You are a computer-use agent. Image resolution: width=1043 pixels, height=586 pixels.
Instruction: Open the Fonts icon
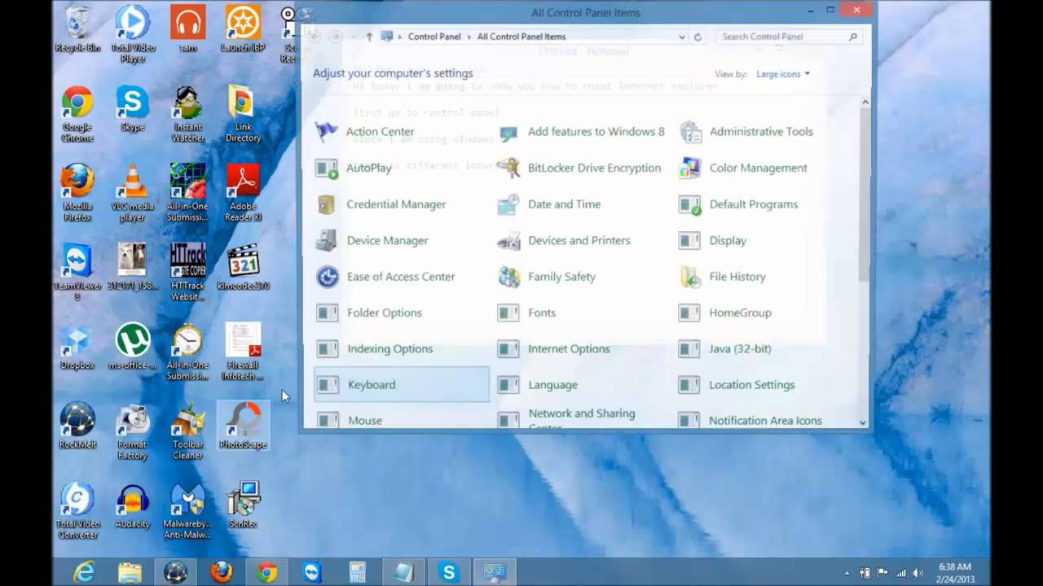pyautogui.click(x=508, y=313)
